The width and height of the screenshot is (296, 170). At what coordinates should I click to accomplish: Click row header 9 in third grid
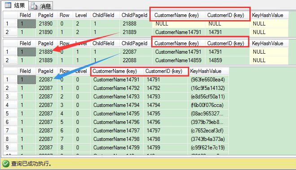[10, 148]
